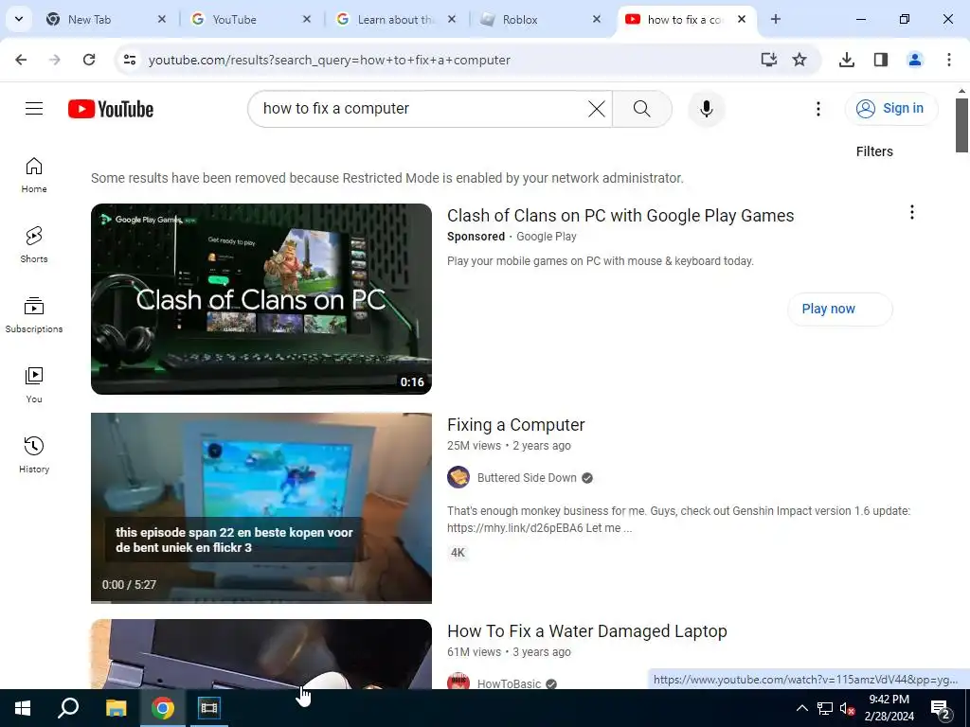
Task: Open Chrome downloads
Action: pos(846,60)
